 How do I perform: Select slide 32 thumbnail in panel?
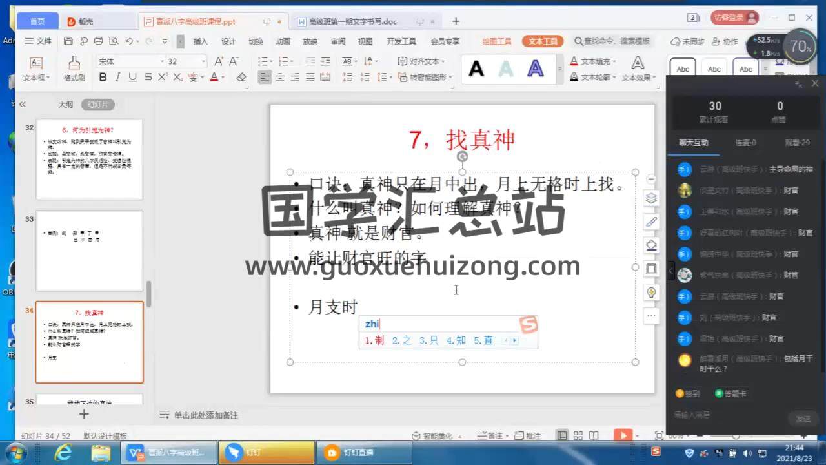pos(89,160)
